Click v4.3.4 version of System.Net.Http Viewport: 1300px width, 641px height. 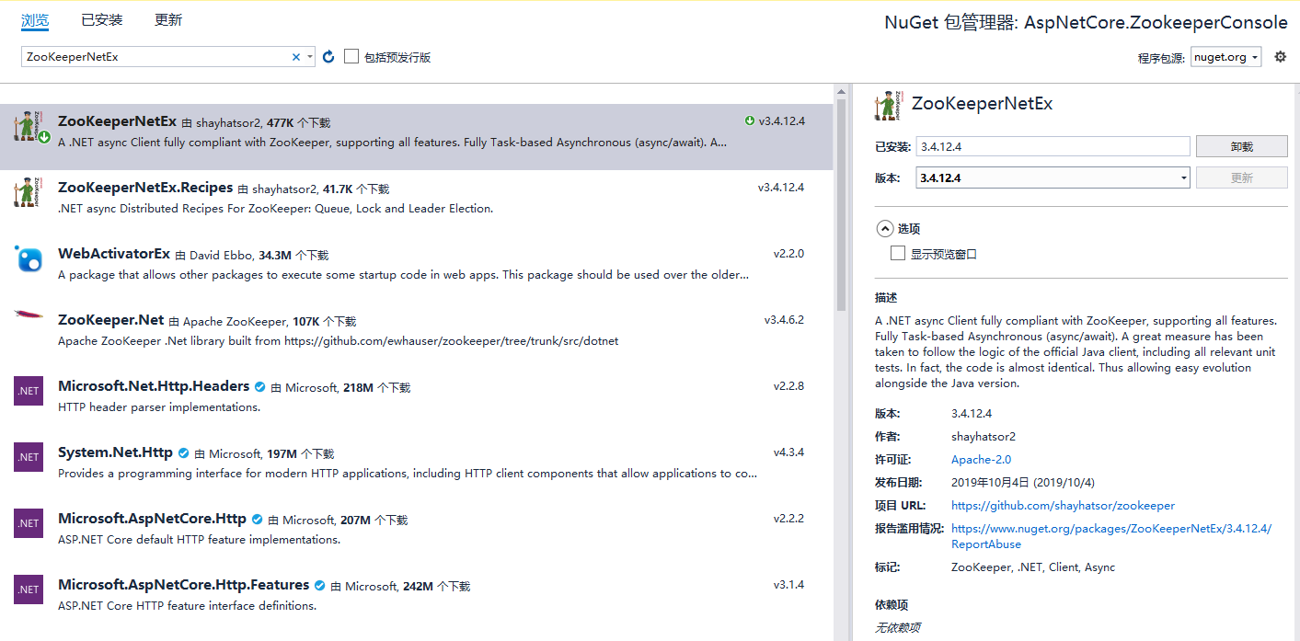(788, 452)
